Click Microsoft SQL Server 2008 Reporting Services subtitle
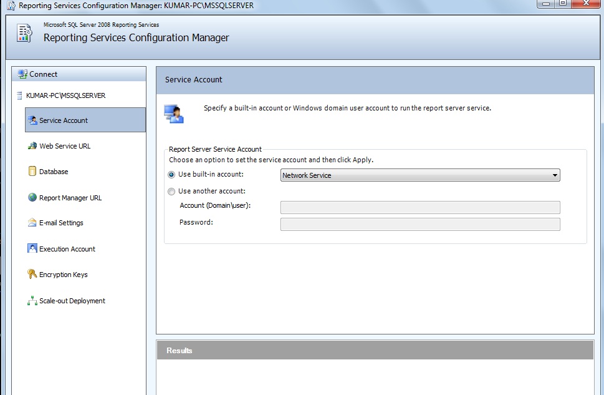 (x=101, y=25)
